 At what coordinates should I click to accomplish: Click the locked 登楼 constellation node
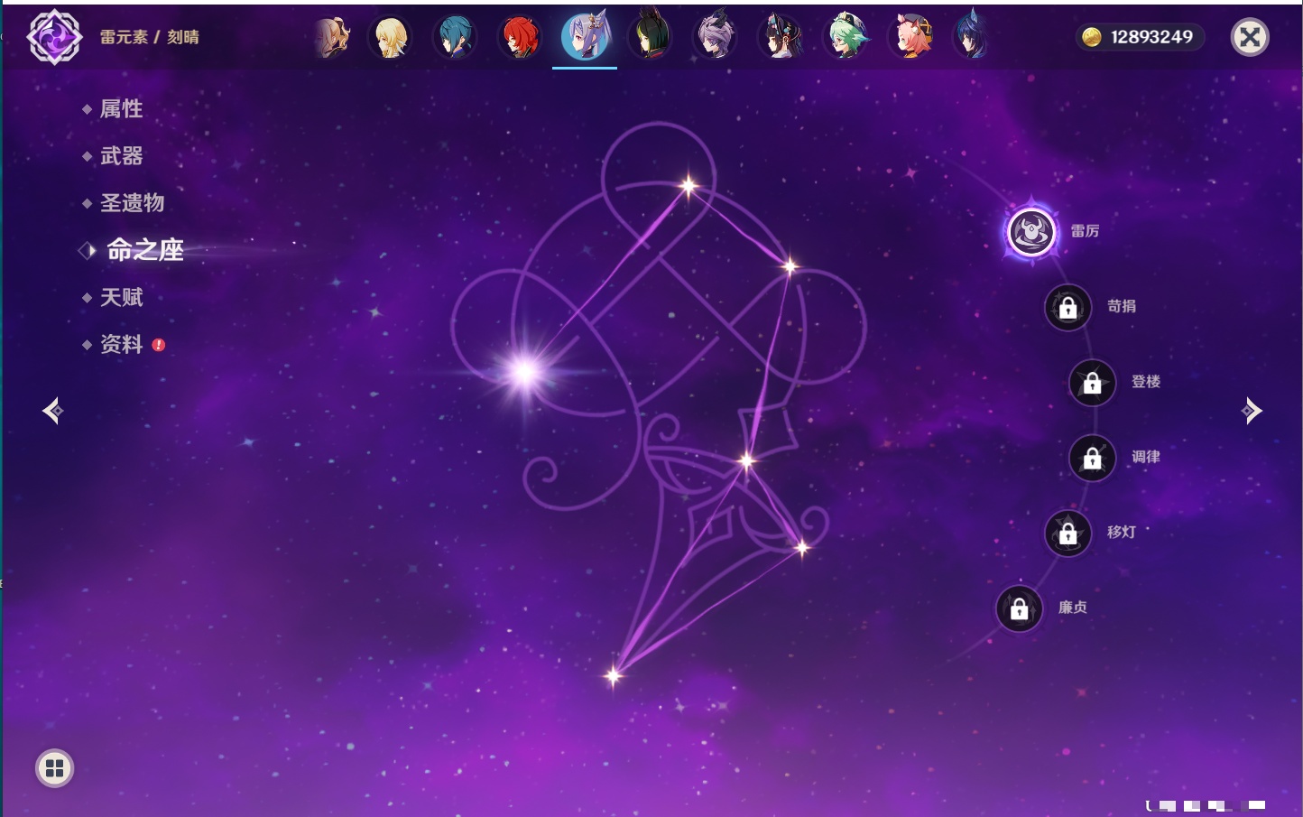pos(1093,383)
